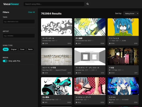Click the year 2009 on ロミオとシンデレラ card

coord(102,102)
